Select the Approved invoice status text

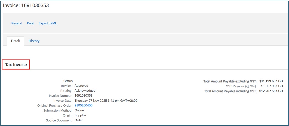(81, 86)
